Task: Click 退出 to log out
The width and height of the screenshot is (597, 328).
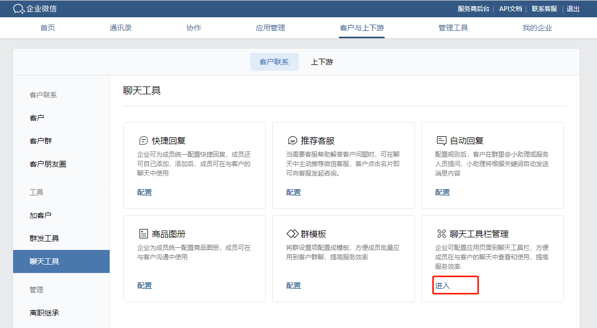Action: click(x=573, y=9)
